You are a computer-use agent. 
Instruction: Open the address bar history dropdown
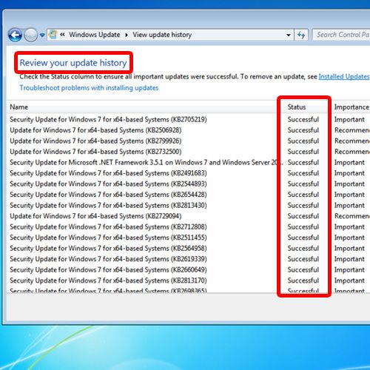288,35
